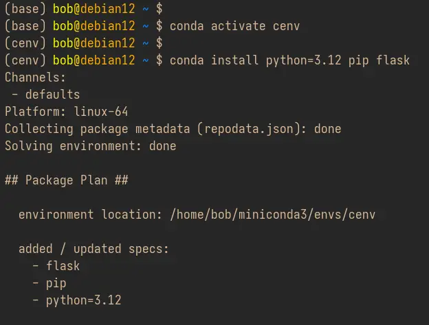Select the '- defaults' channel entry
Viewport: 429px width, 325px height.
45,95
